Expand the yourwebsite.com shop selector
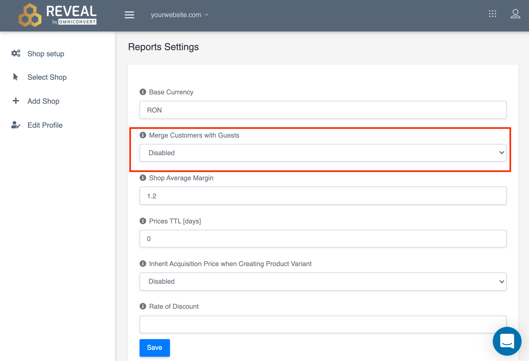 click(180, 15)
